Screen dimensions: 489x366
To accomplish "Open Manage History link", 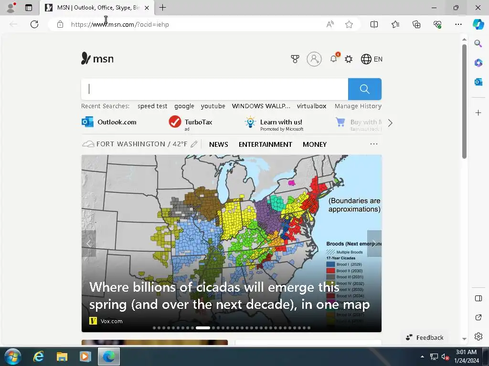I will (358, 106).
